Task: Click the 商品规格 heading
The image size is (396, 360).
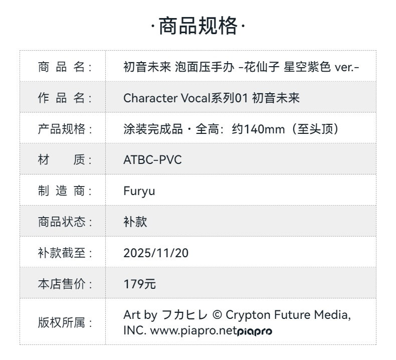Action: tap(198, 26)
